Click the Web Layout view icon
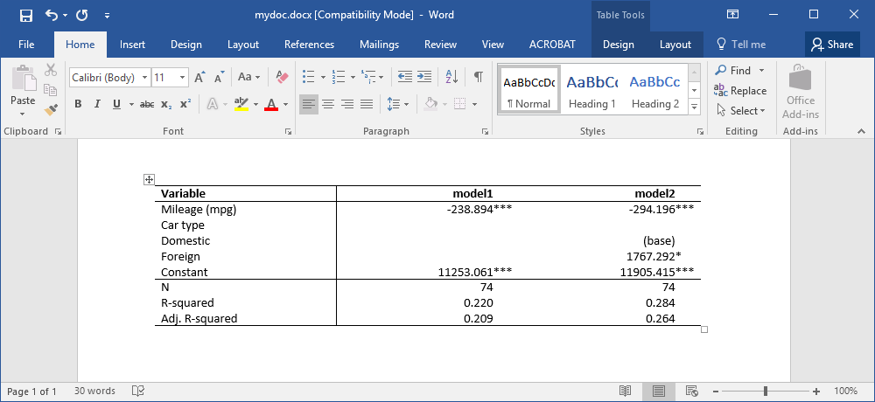Viewport: 875px width, 402px height. pos(692,391)
